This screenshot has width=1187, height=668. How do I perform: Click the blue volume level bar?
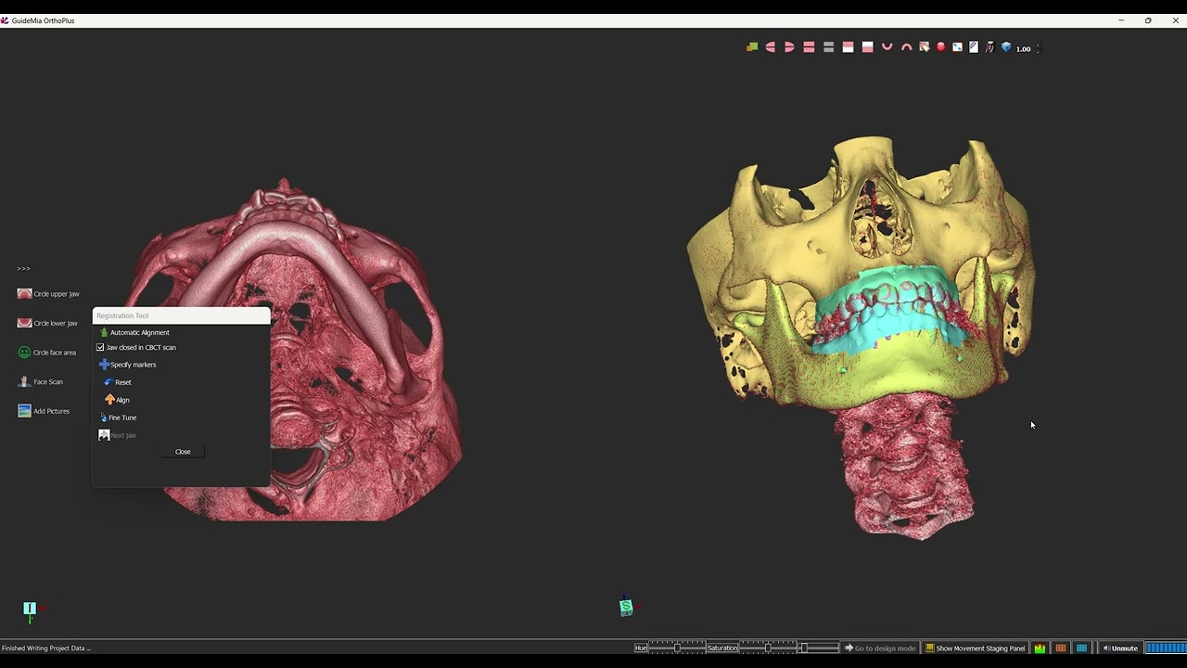pos(1166,648)
